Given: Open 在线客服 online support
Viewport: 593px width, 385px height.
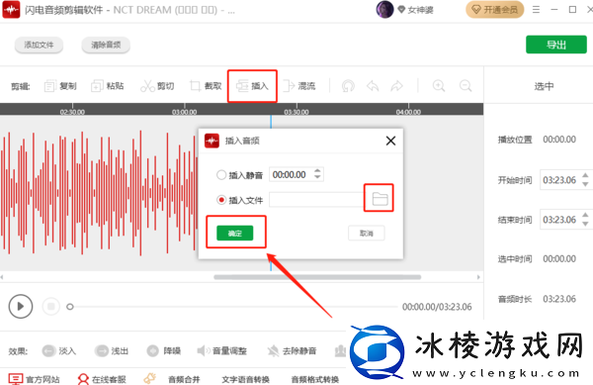Looking at the screenshot, I should 102,379.
